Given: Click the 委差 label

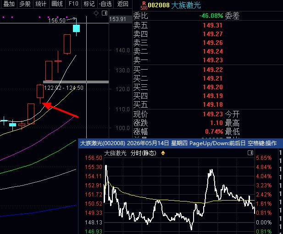Looking at the screenshot, I should [x=232, y=16].
